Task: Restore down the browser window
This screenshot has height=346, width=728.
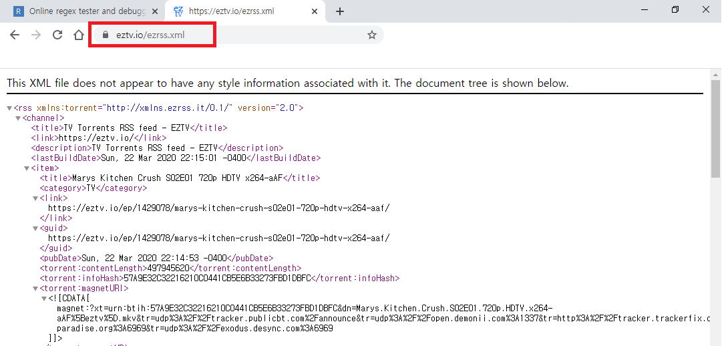Action: click(x=675, y=9)
